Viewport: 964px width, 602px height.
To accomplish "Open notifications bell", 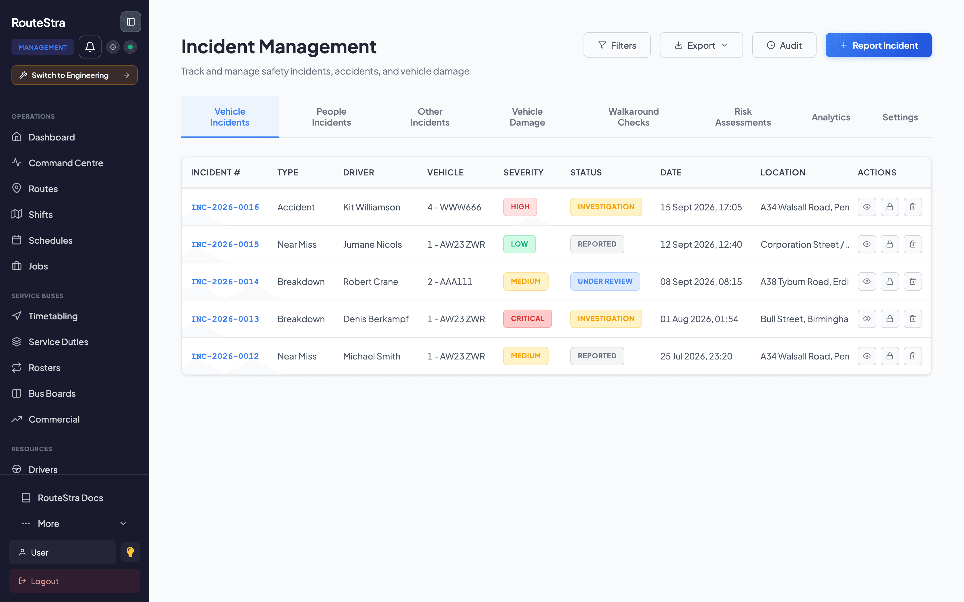I will pos(90,47).
